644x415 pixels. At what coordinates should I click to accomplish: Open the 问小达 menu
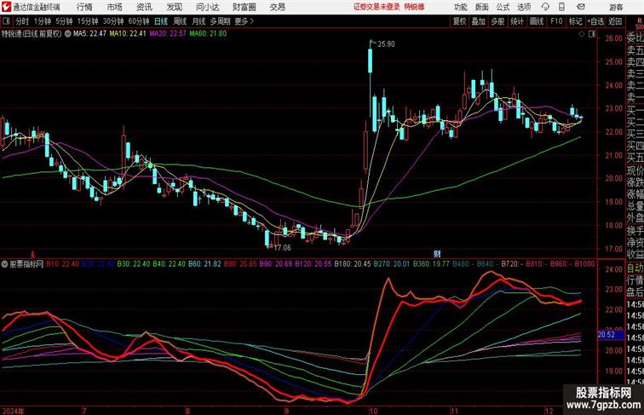click(x=207, y=7)
